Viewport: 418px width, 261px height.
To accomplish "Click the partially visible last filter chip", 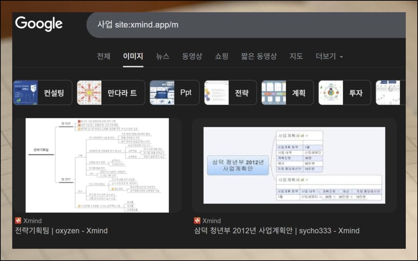I will point(390,92).
